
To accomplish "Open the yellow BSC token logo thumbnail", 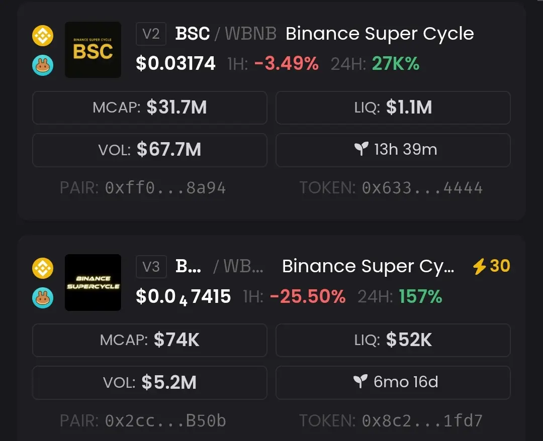I will tap(93, 50).
